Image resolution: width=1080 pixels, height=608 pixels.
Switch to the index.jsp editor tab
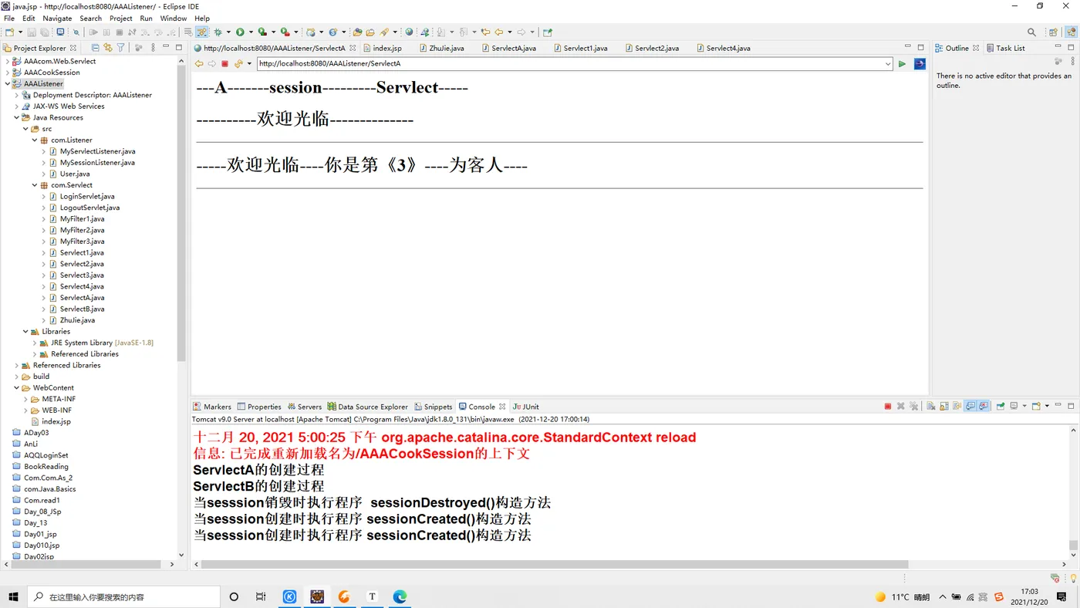386,48
